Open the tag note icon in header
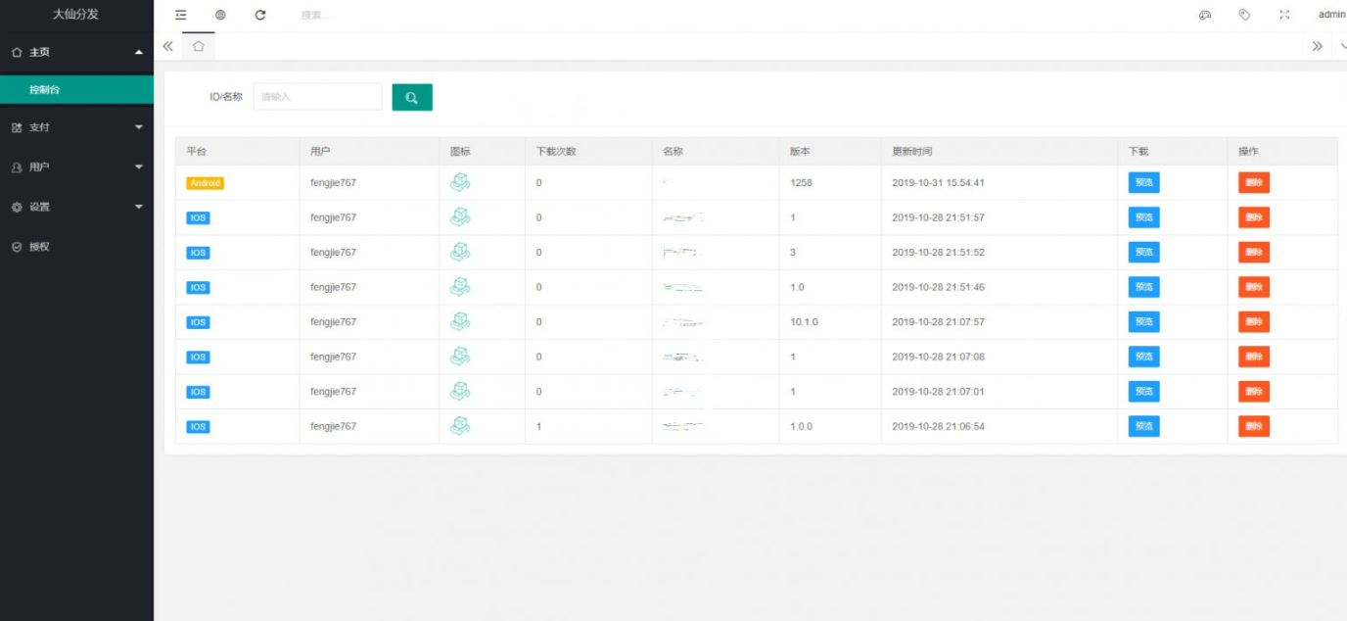This screenshot has height=621, width=1347. click(x=1244, y=15)
